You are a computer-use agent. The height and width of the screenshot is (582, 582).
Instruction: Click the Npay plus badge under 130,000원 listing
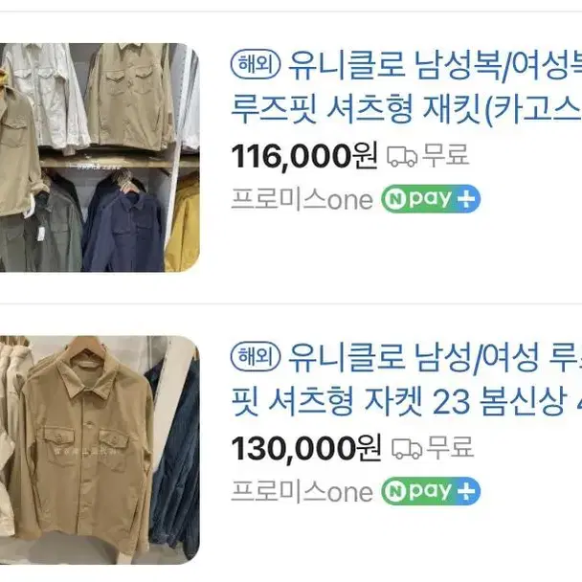coord(431,491)
